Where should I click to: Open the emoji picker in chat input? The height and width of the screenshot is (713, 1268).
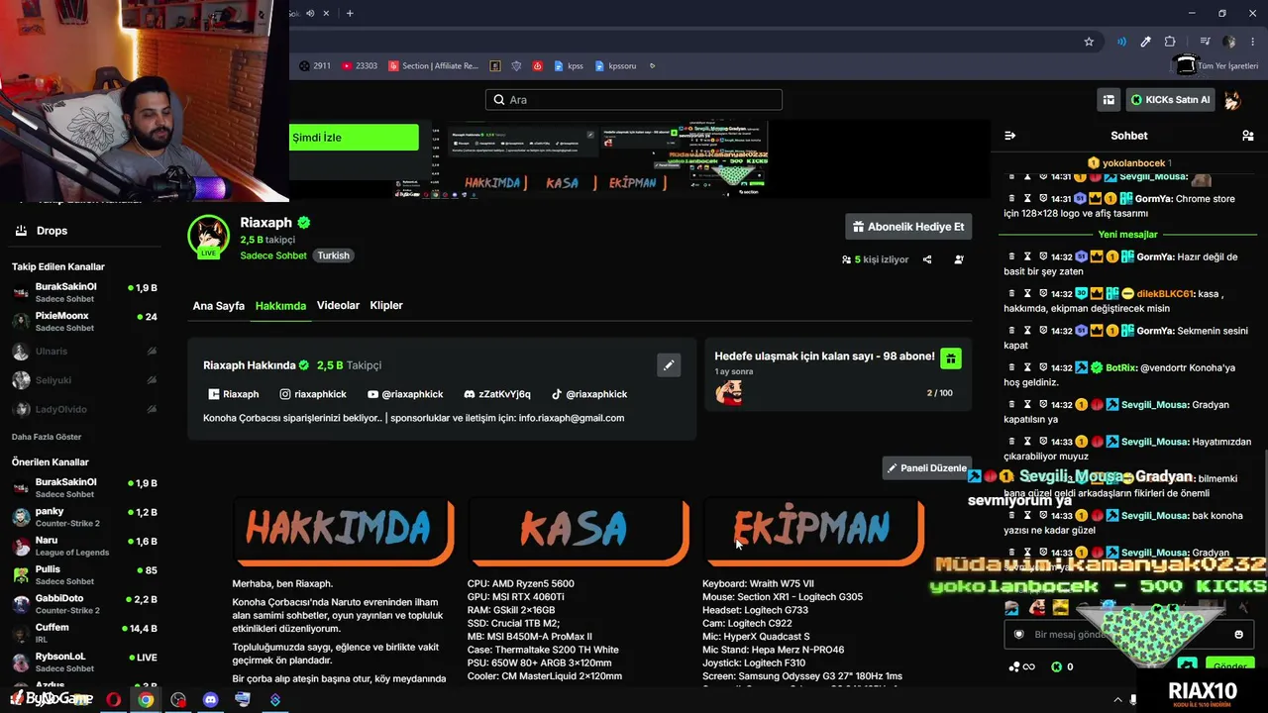tap(1238, 634)
